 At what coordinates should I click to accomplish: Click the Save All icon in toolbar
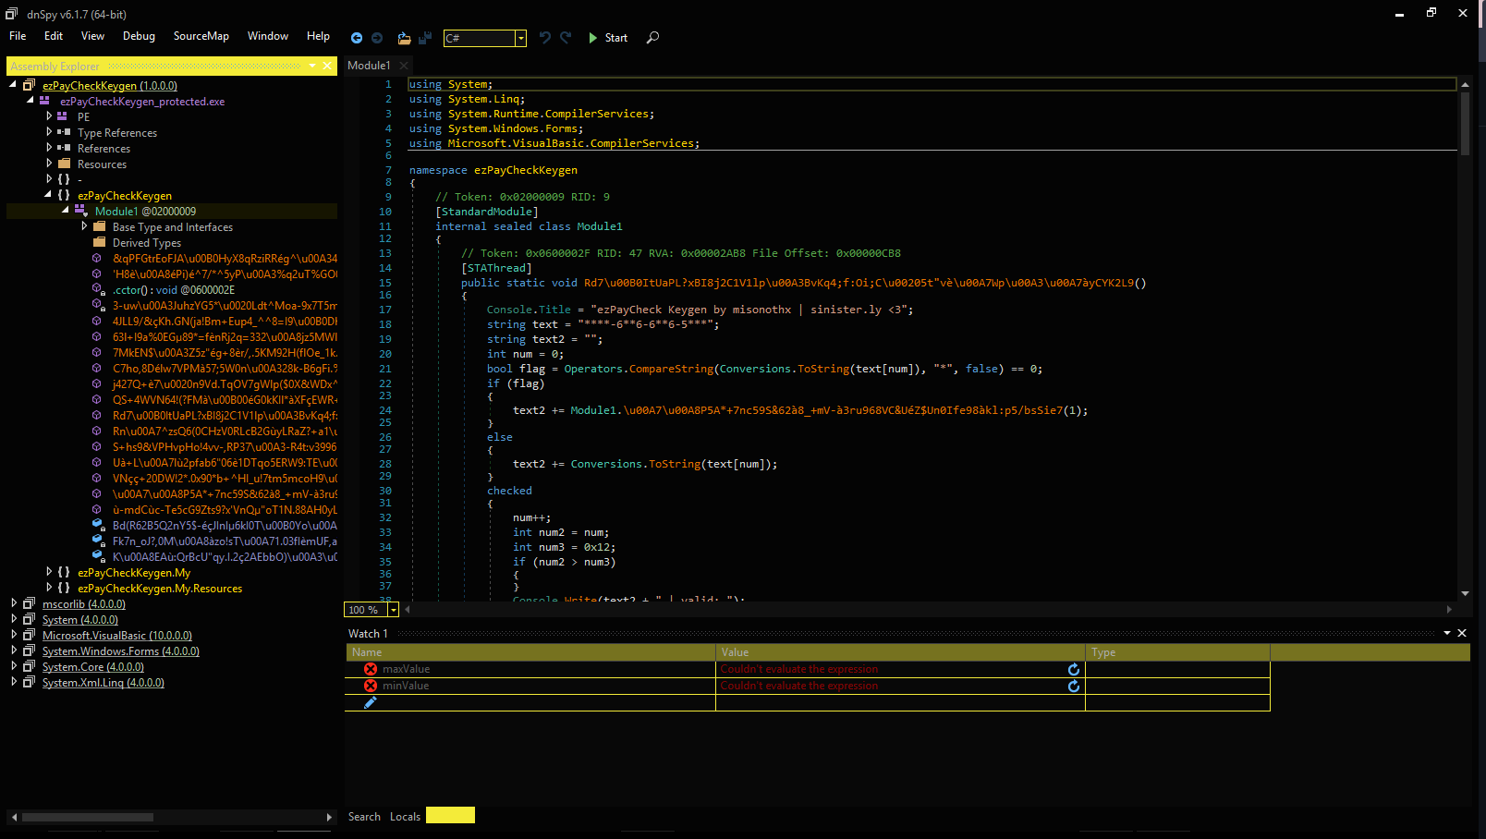tap(425, 38)
